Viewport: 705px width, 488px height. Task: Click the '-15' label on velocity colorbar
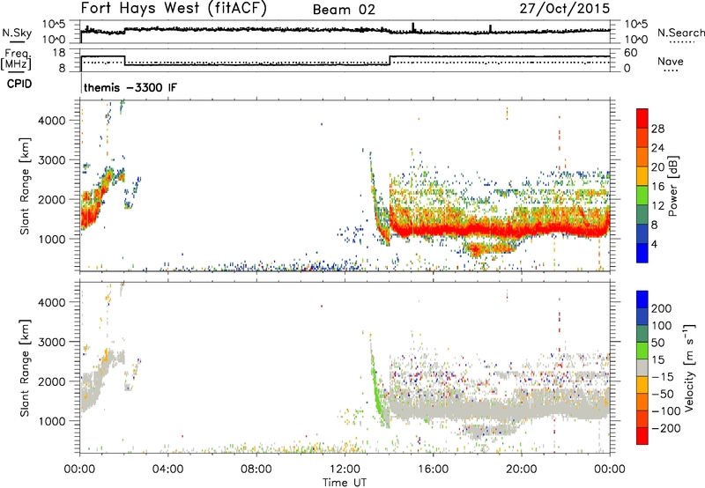pyautogui.click(x=662, y=377)
